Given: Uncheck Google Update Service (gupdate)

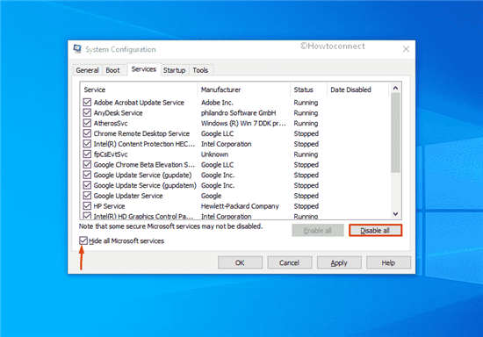Looking at the screenshot, I should pos(87,175).
